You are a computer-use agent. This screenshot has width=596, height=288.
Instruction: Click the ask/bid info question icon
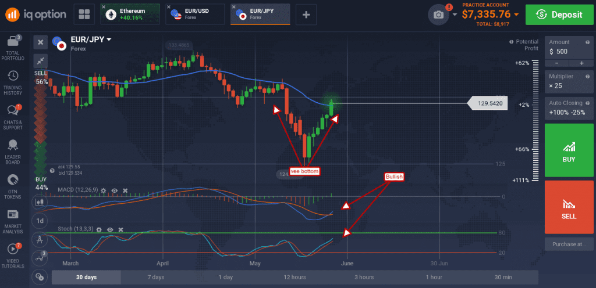click(x=52, y=171)
